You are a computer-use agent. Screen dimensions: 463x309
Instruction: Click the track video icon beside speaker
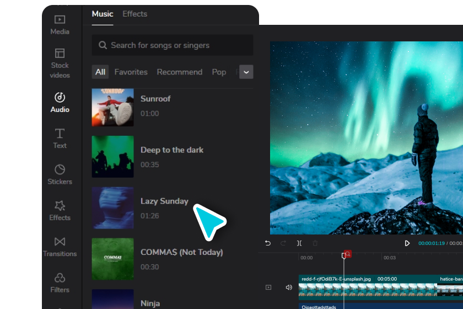(268, 287)
